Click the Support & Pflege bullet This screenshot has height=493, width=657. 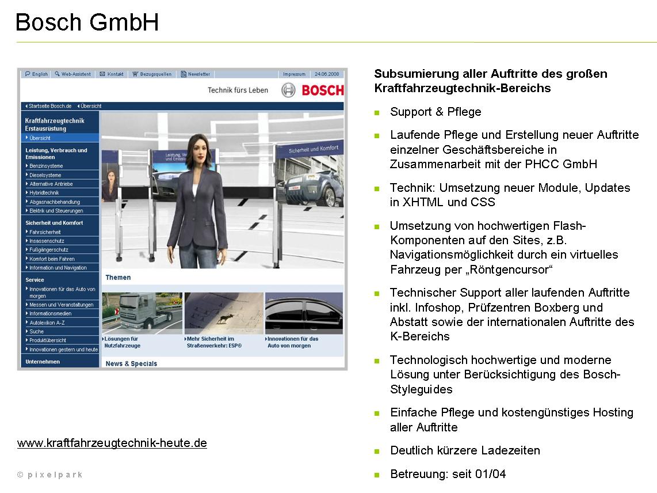436,112
